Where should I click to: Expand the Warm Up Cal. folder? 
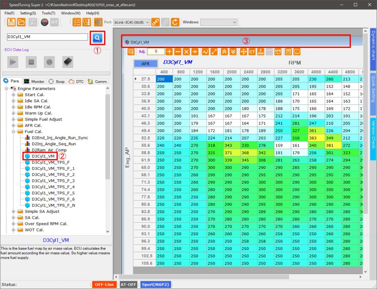pos(14,113)
